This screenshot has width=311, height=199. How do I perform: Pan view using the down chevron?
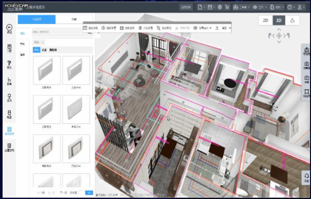279,42
